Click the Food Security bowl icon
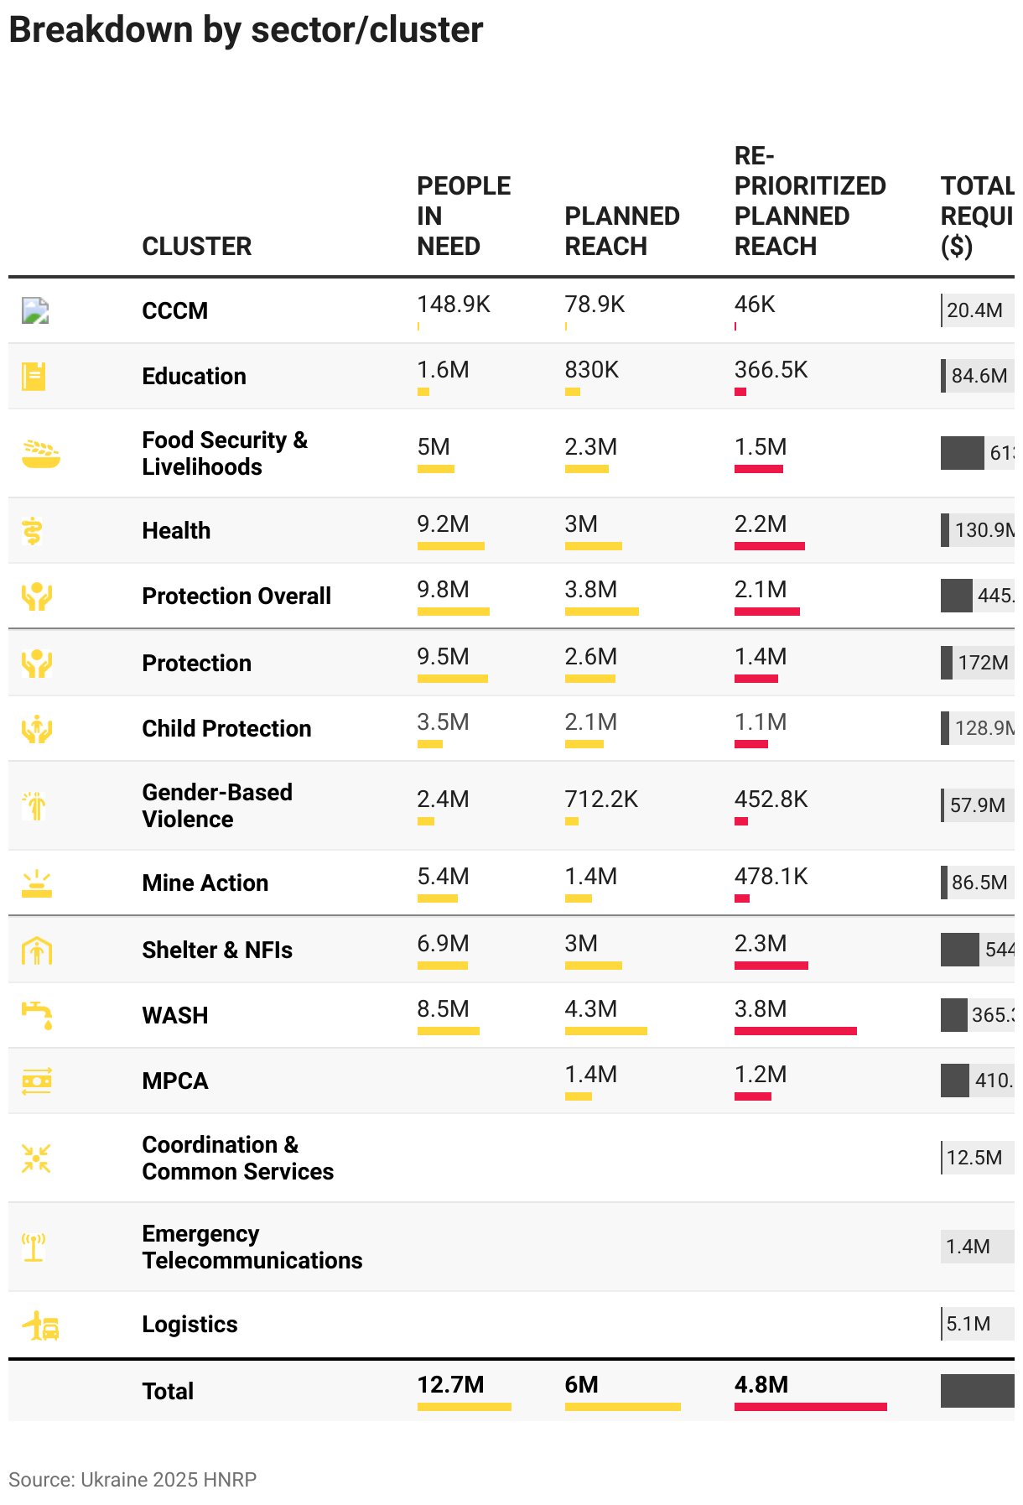The width and height of the screenshot is (1023, 1505). tap(40, 453)
